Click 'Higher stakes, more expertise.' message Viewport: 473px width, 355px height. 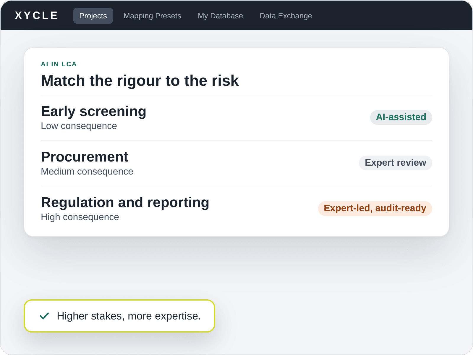point(129,316)
